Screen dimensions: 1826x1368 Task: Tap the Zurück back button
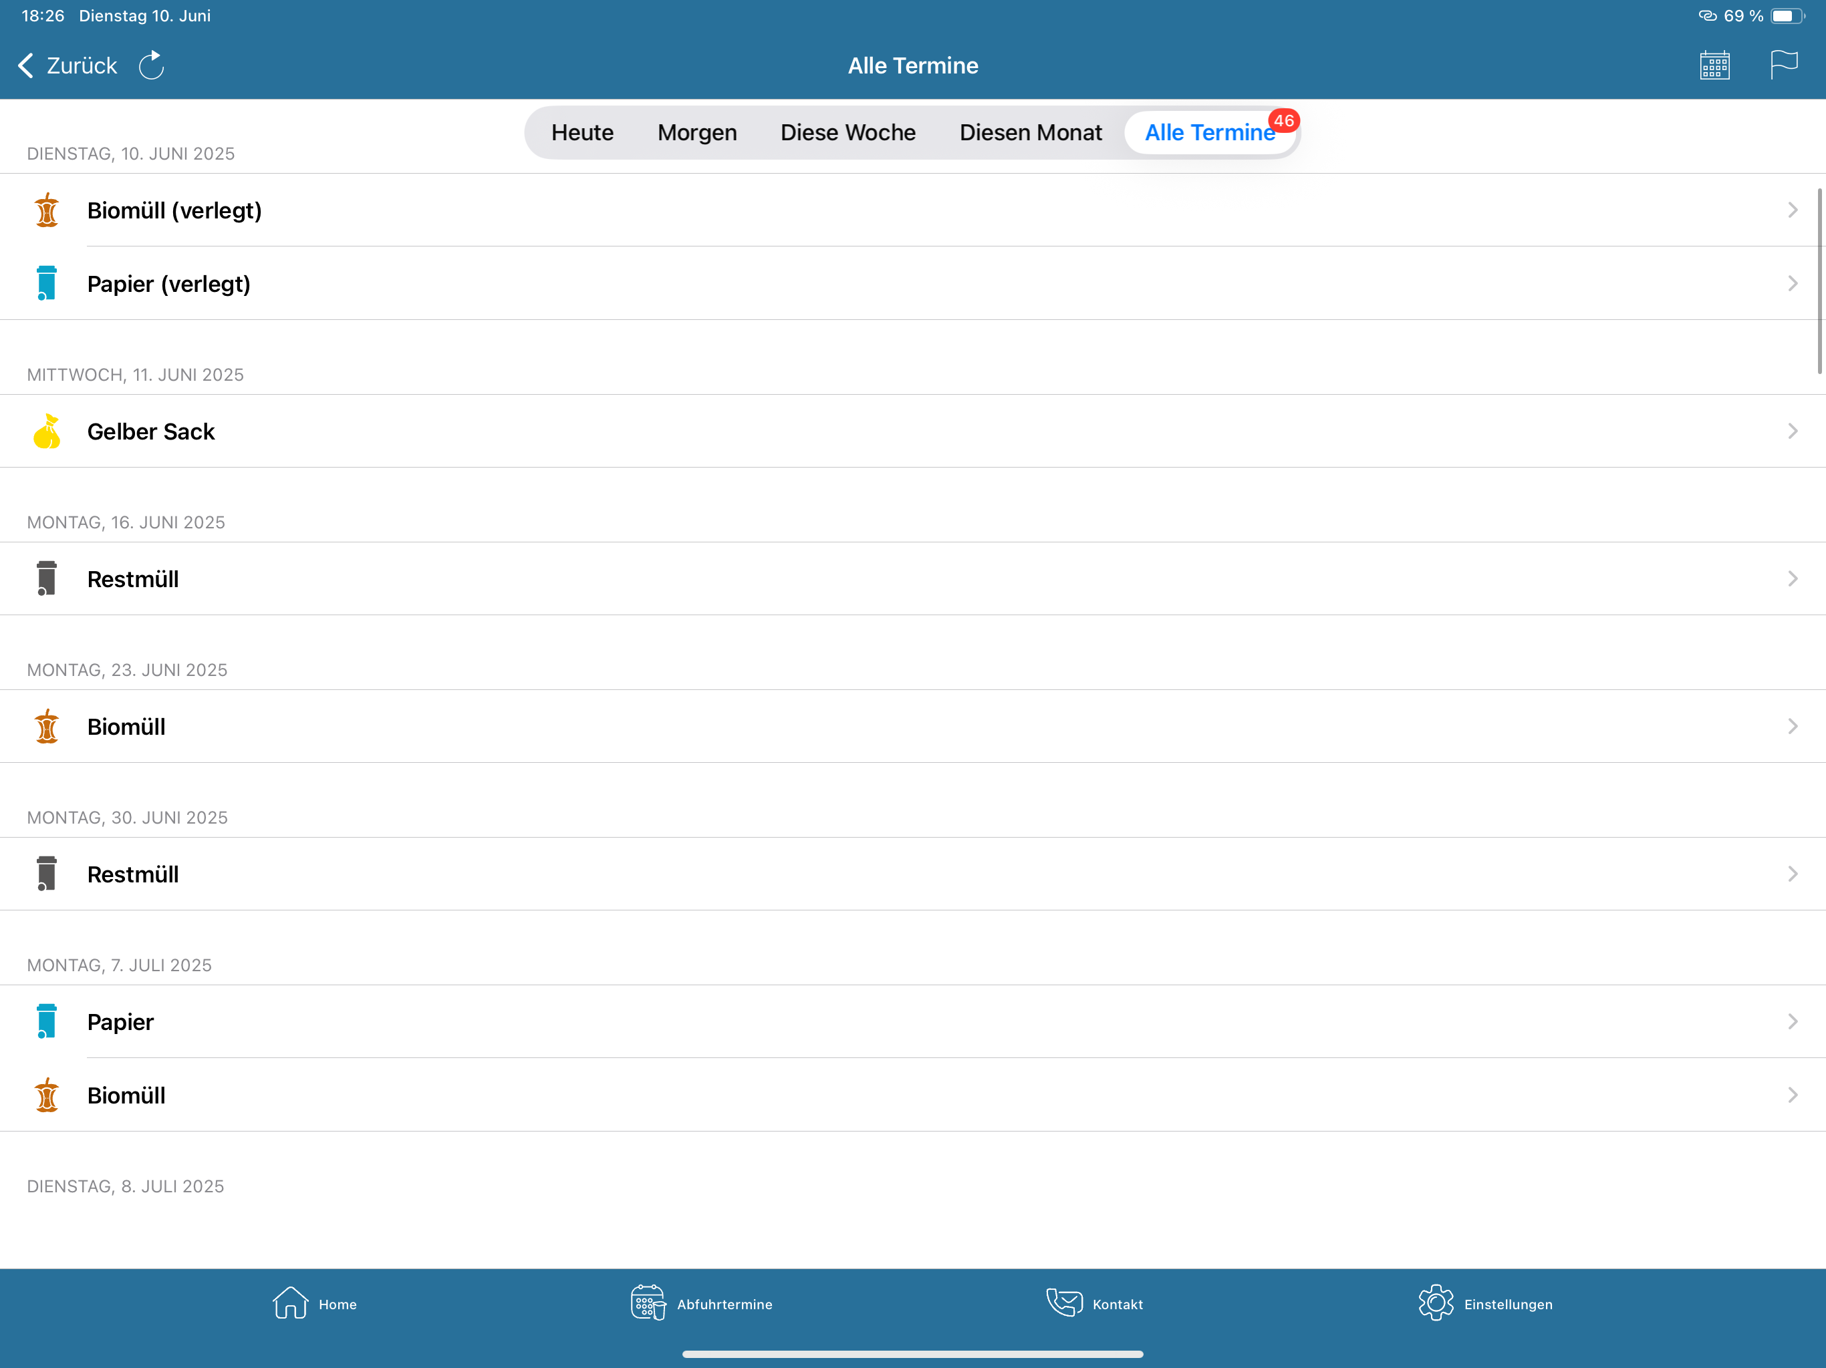point(68,66)
